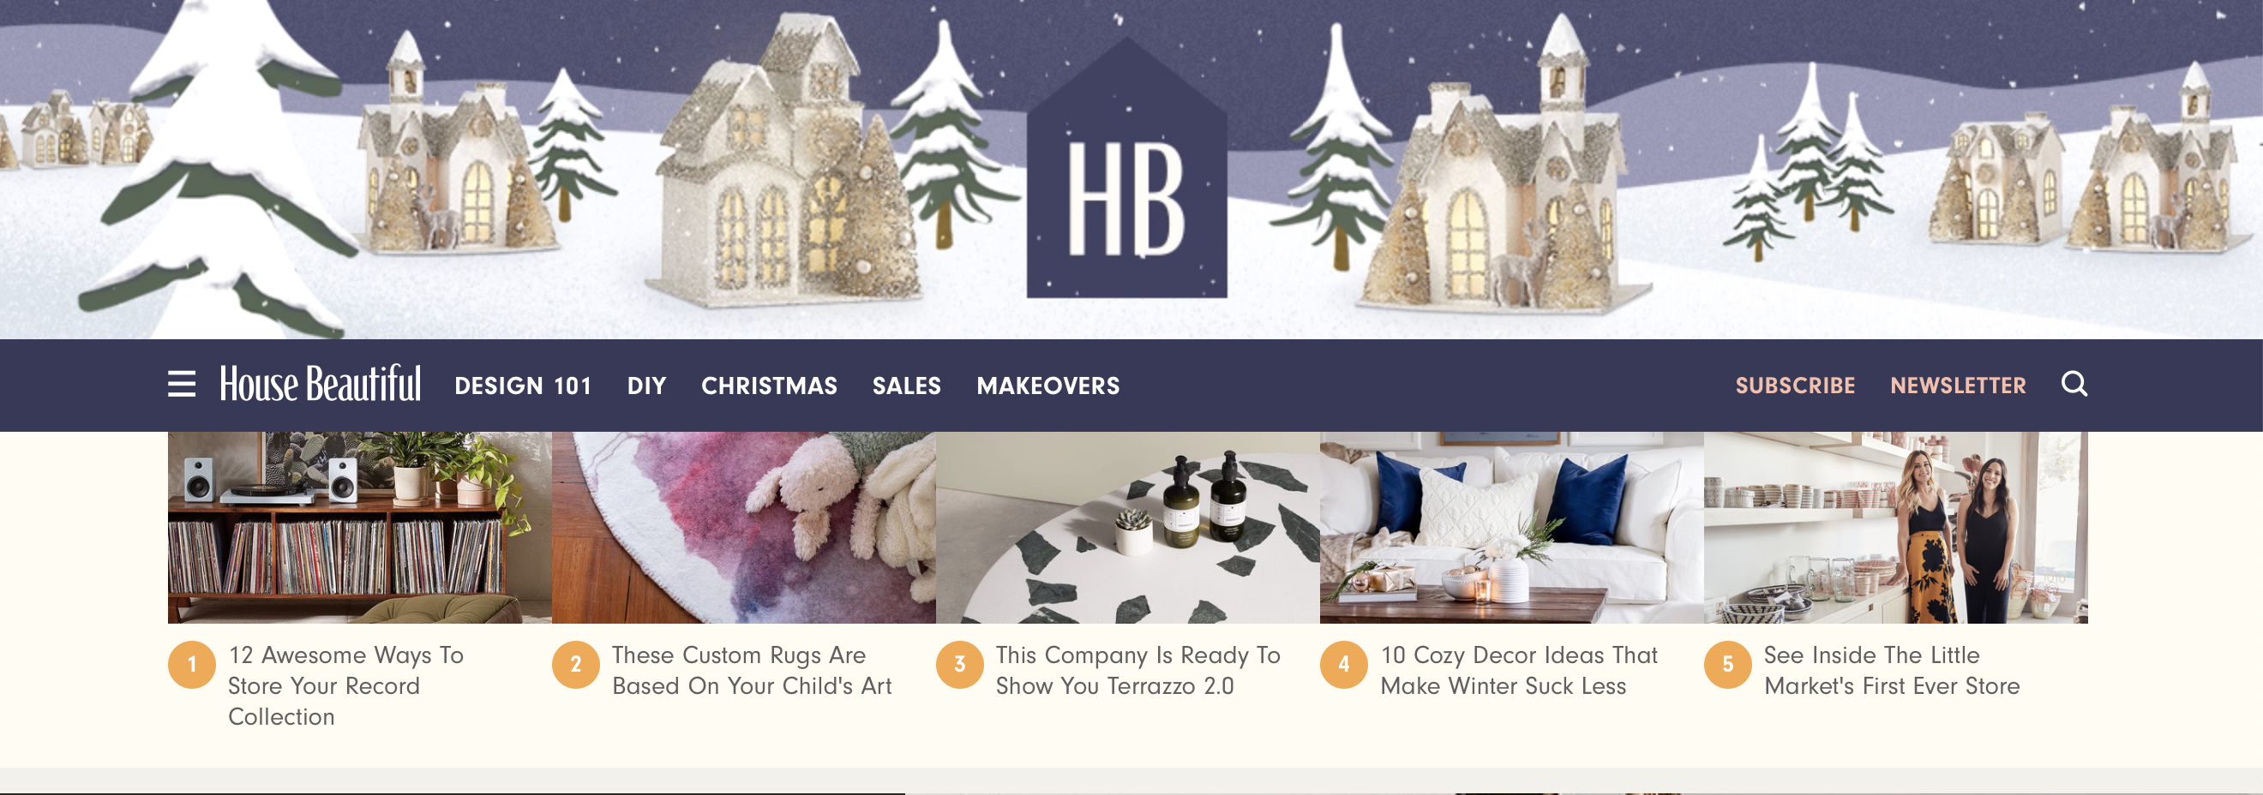Click the House Beautiful wordmark logo
The width and height of the screenshot is (2263, 795).
pos(321,385)
